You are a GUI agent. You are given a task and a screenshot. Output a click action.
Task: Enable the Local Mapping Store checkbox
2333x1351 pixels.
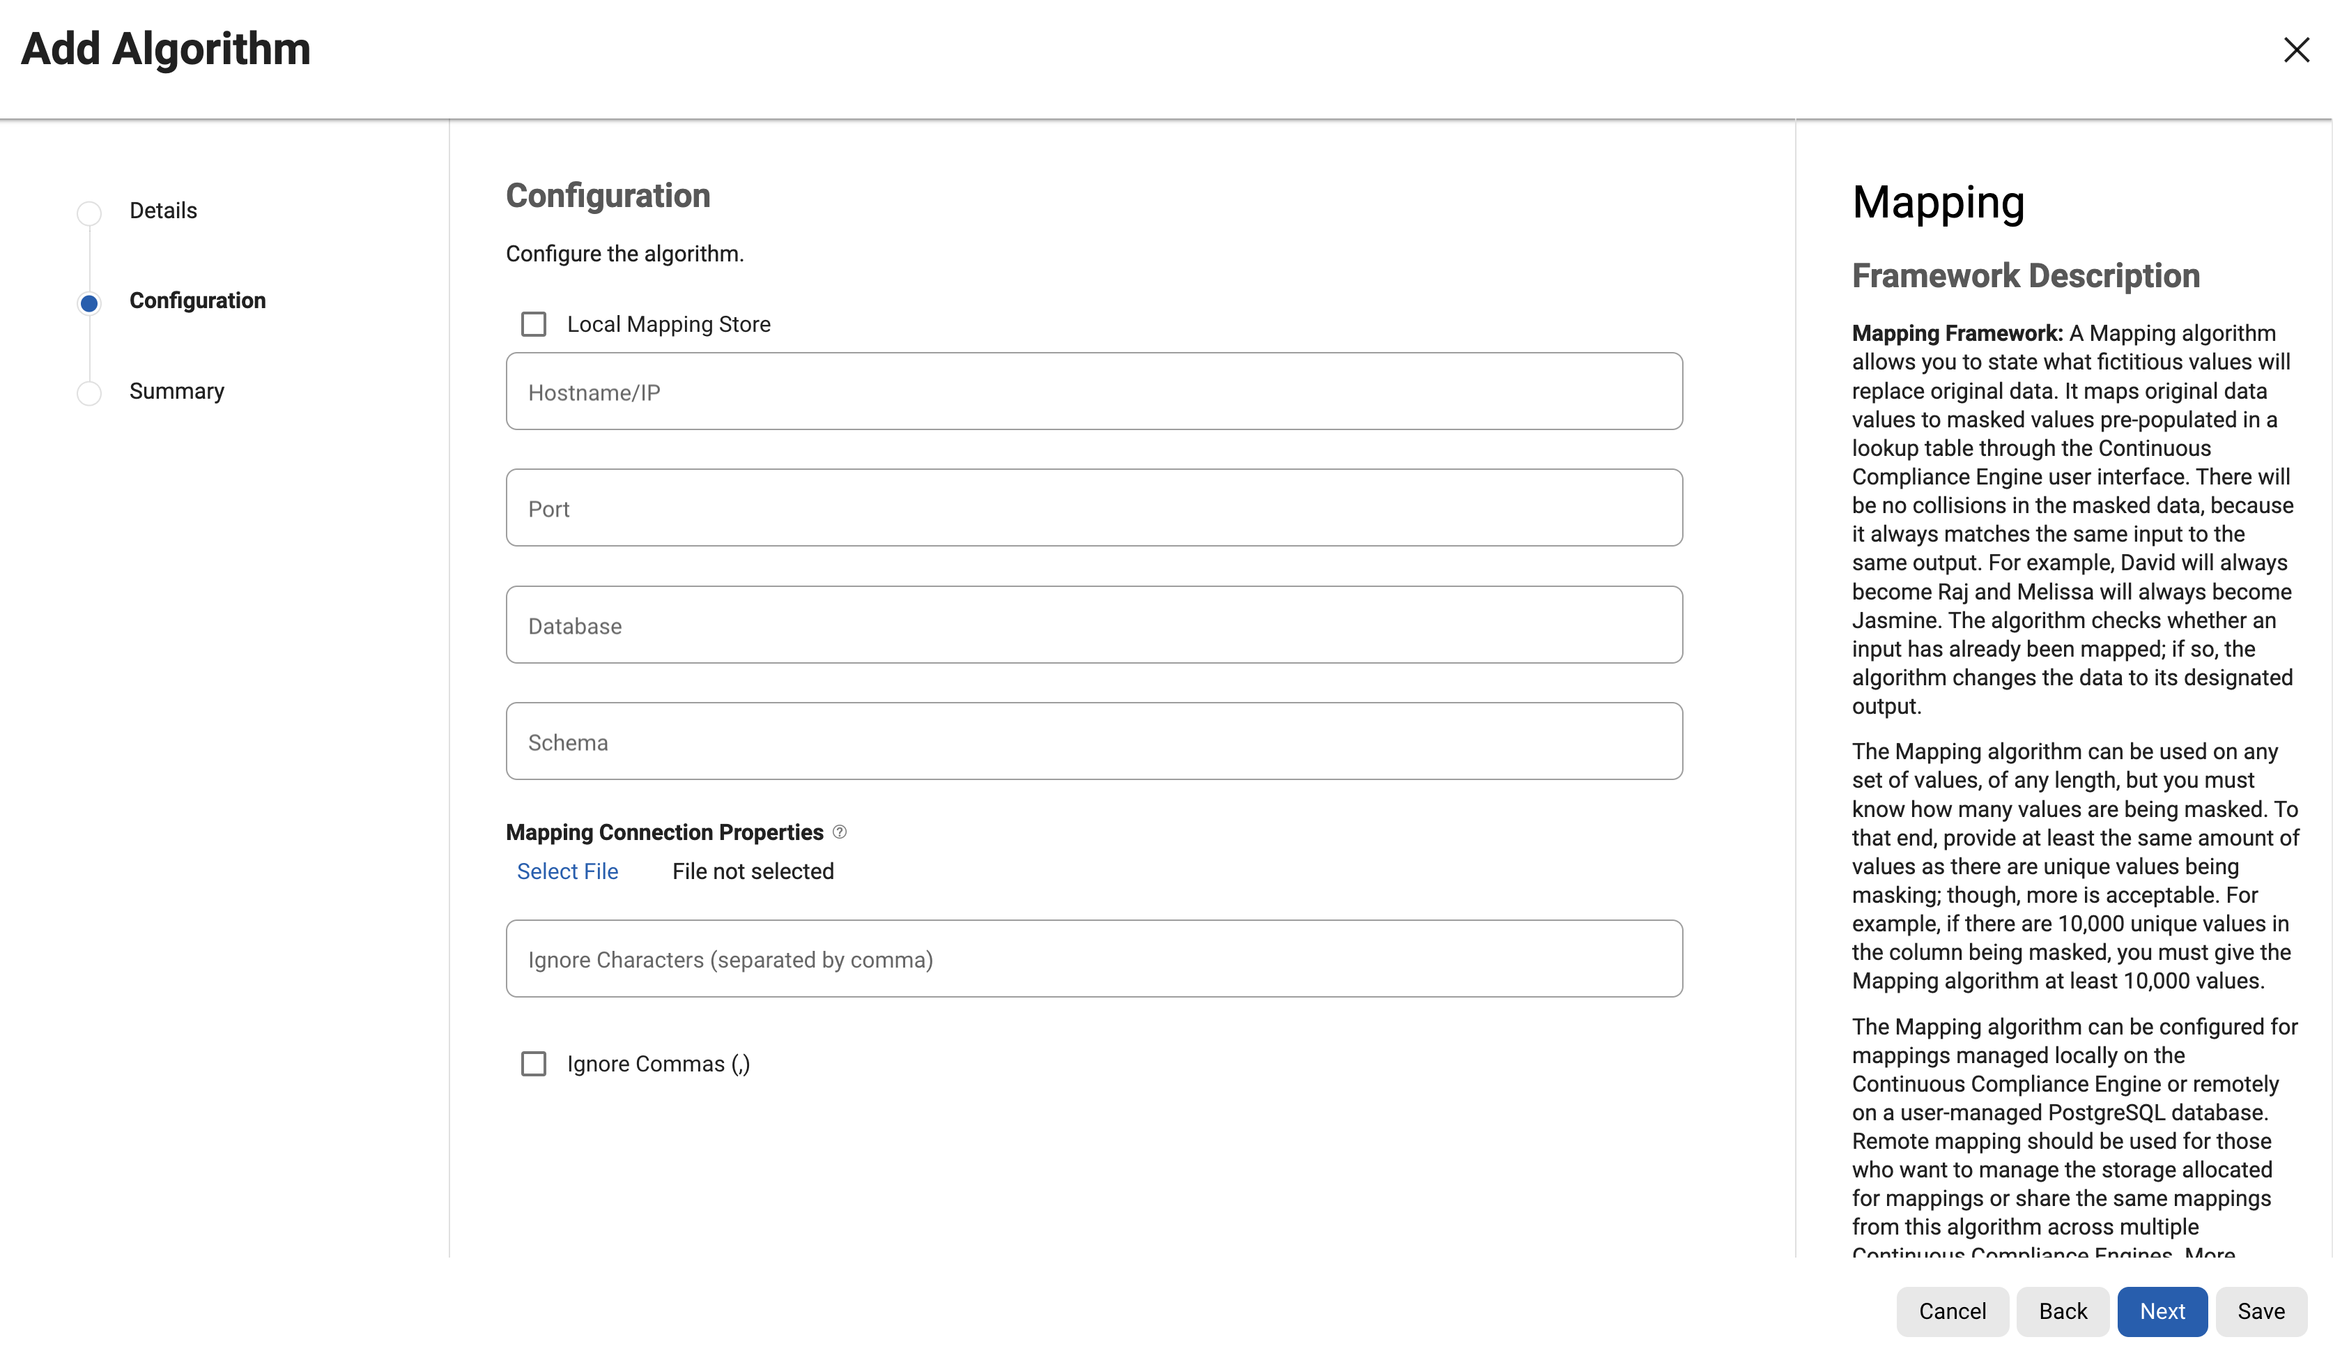[533, 324]
